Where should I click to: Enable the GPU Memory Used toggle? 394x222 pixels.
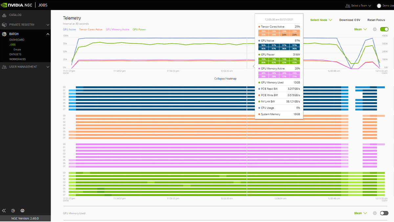click(x=384, y=213)
